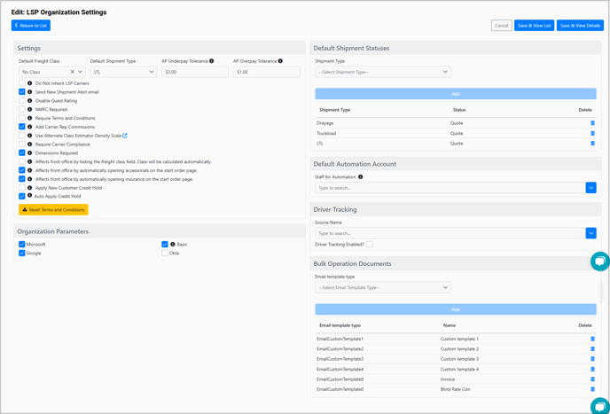
Task: Open external link icon after Density Scale
Action: pos(125,136)
